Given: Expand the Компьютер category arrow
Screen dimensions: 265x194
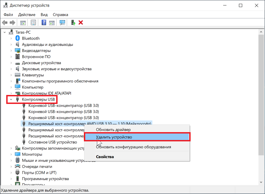Looking at the screenshot, I should tap(11, 87).
